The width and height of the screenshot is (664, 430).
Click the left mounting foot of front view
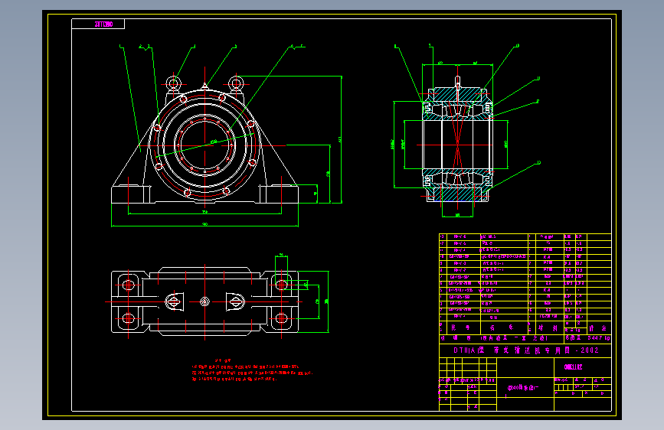131,194
